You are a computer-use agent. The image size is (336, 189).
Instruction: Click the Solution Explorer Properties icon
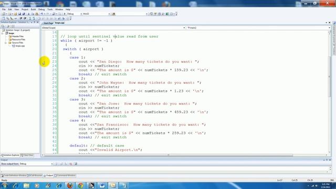[3, 26]
